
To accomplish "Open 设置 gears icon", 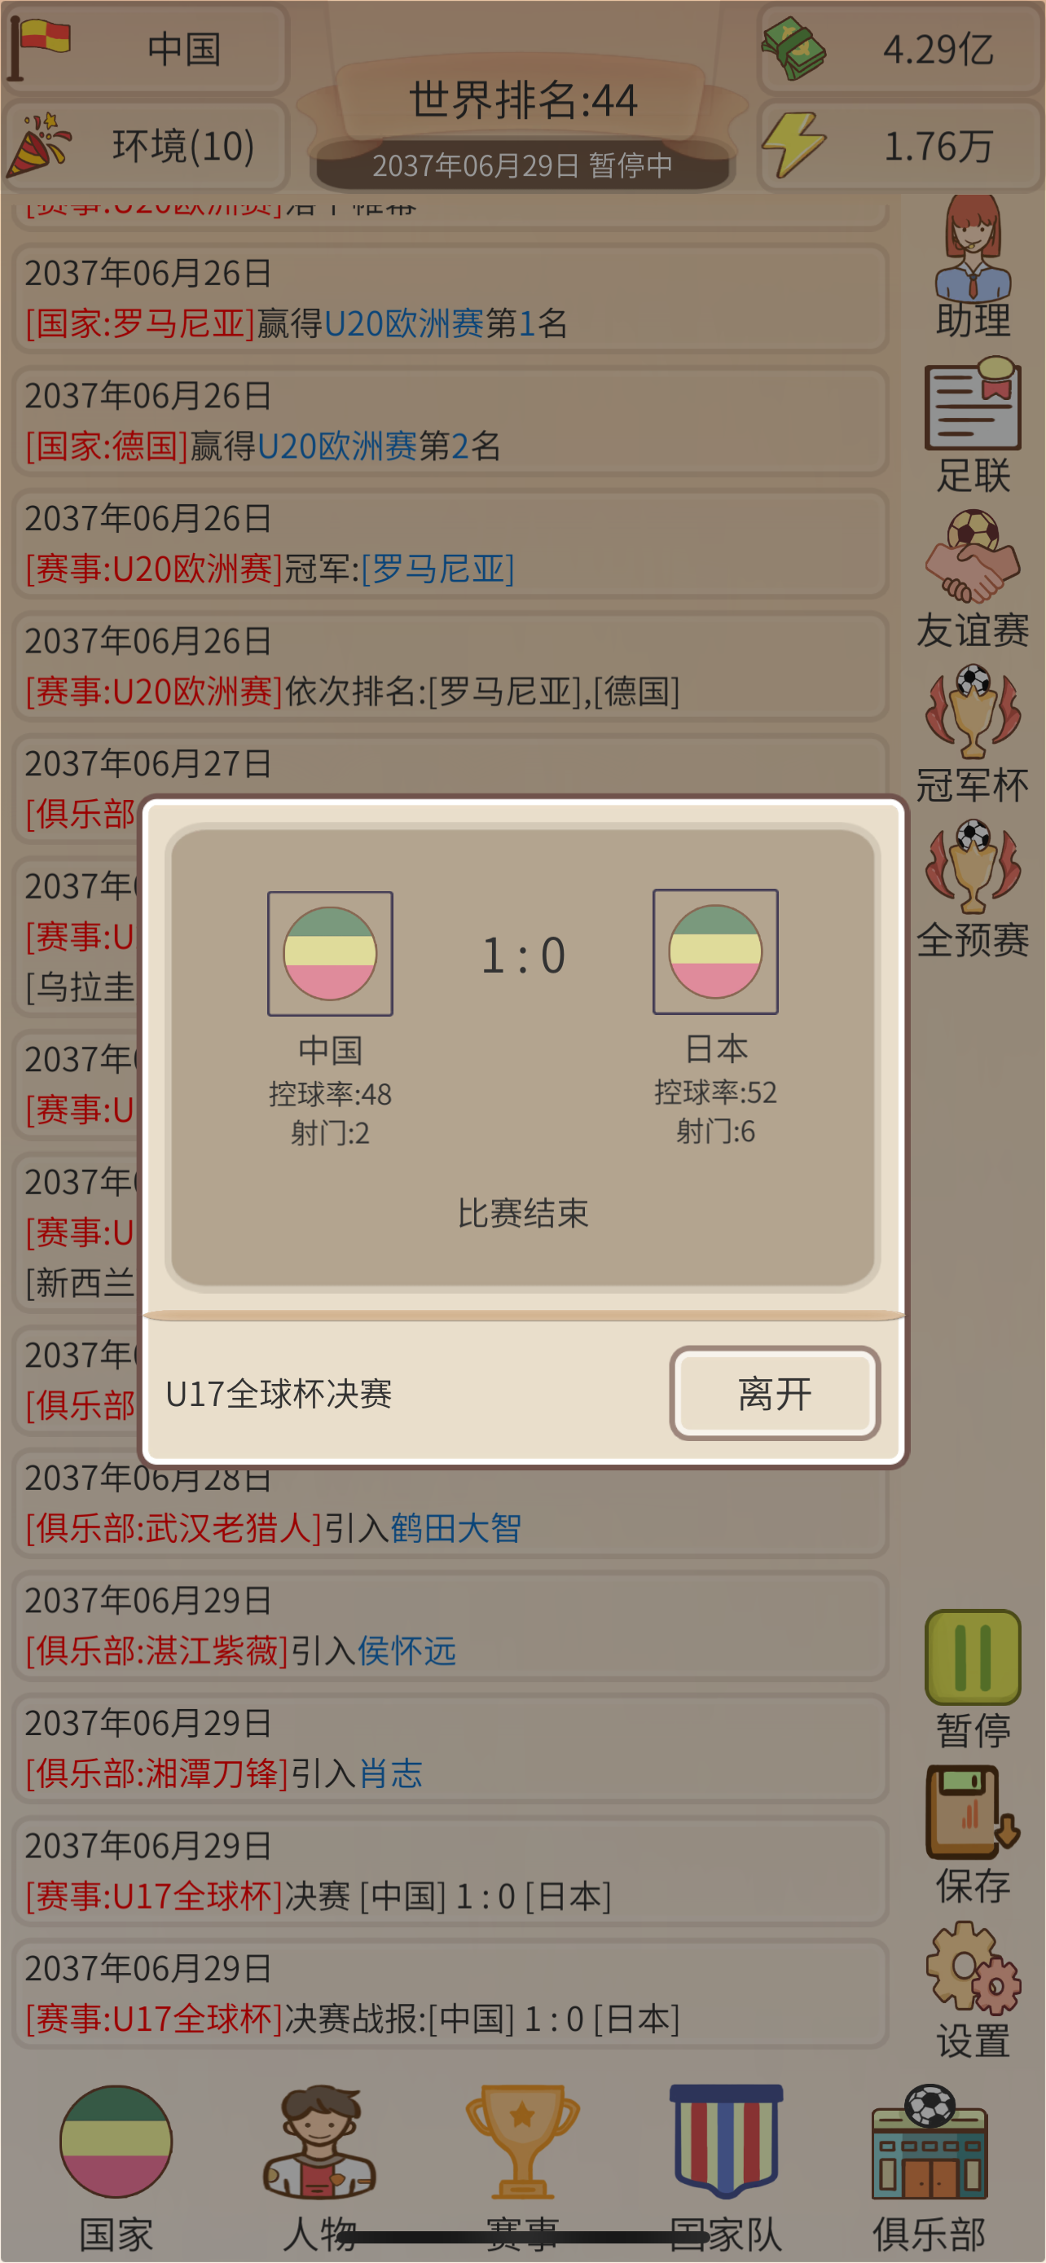I will coord(972,1990).
